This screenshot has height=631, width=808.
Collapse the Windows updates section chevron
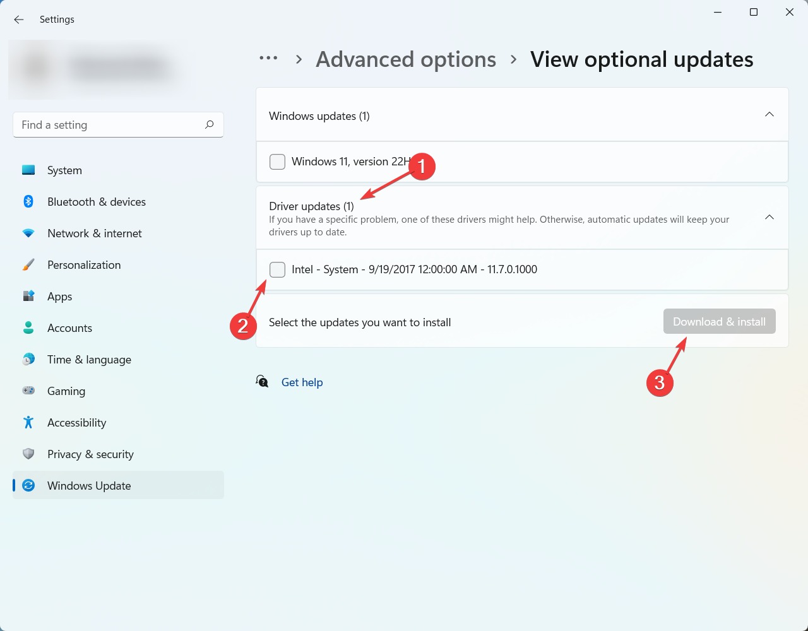pos(769,115)
